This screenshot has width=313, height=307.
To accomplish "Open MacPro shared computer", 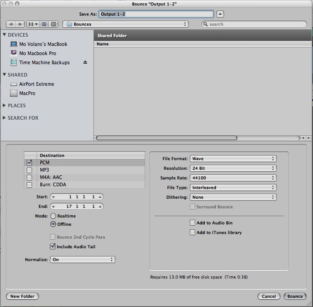I will (27, 93).
